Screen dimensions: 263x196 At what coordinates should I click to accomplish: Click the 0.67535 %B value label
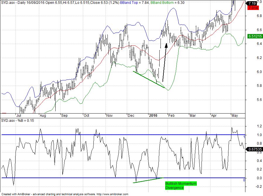point(255,149)
